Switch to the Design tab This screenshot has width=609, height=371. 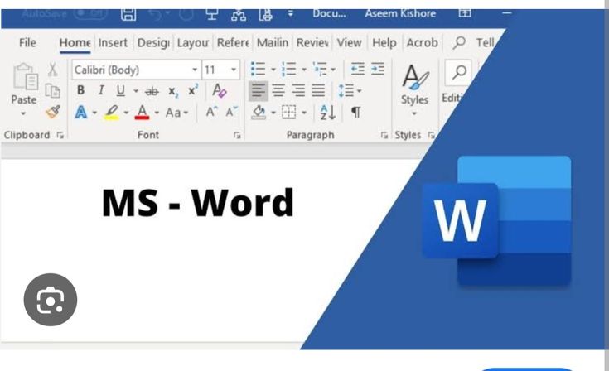153,43
